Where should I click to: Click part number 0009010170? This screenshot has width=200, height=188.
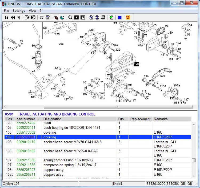[26, 142]
